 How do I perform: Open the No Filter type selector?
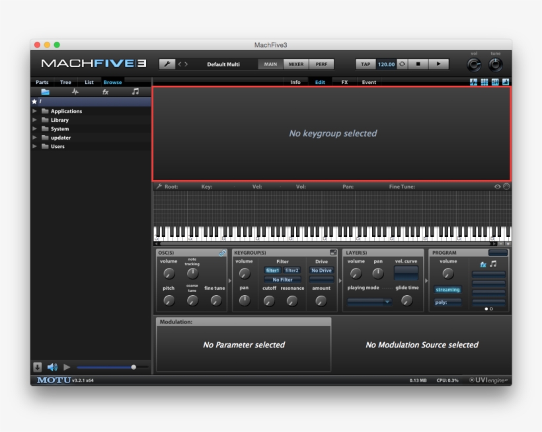[x=282, y=279]
